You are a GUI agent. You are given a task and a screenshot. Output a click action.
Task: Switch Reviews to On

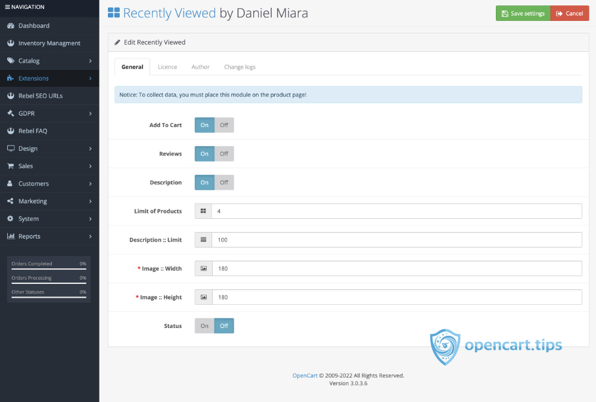point(204,154)
